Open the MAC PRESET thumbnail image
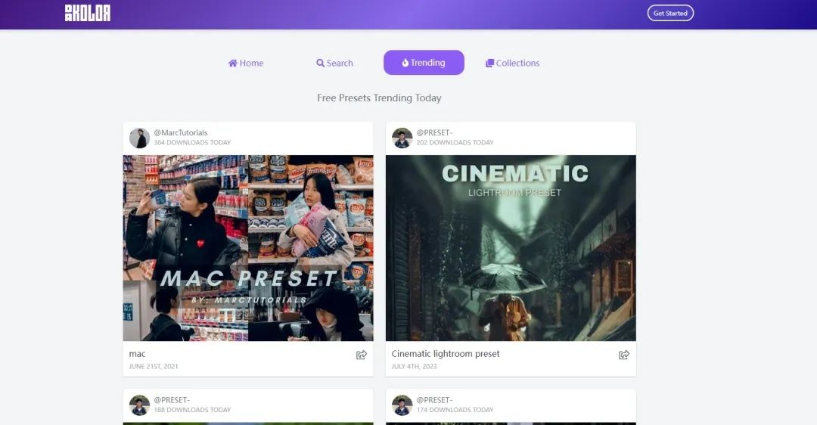817x425 pixels. tap(248, 248)
